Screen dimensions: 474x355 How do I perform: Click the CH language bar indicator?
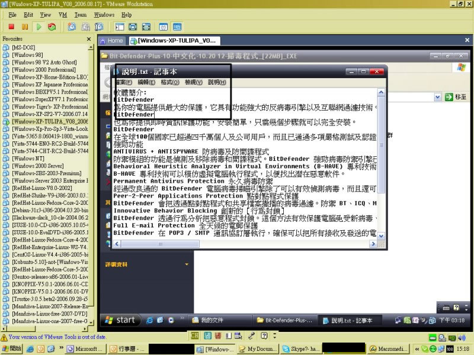pos(195,335)
